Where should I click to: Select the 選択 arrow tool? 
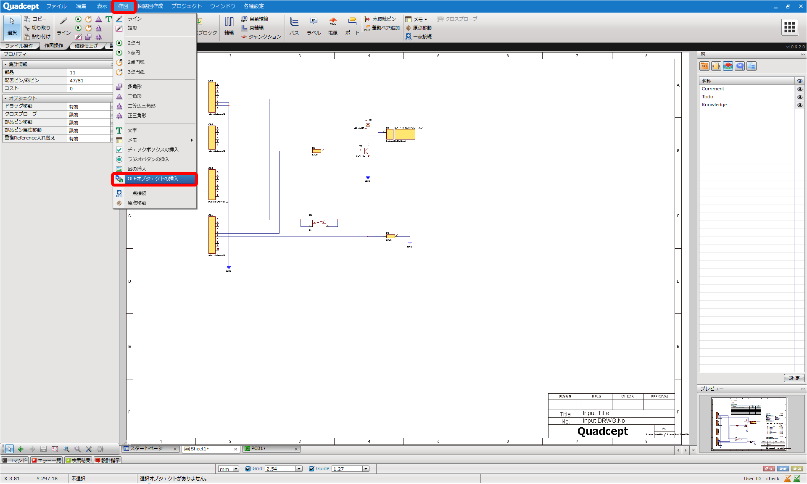point(12,26)
